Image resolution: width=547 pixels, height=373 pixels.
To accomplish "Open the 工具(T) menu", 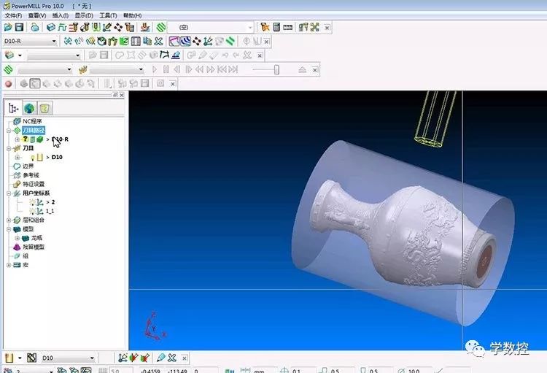I will pos(108,15).
